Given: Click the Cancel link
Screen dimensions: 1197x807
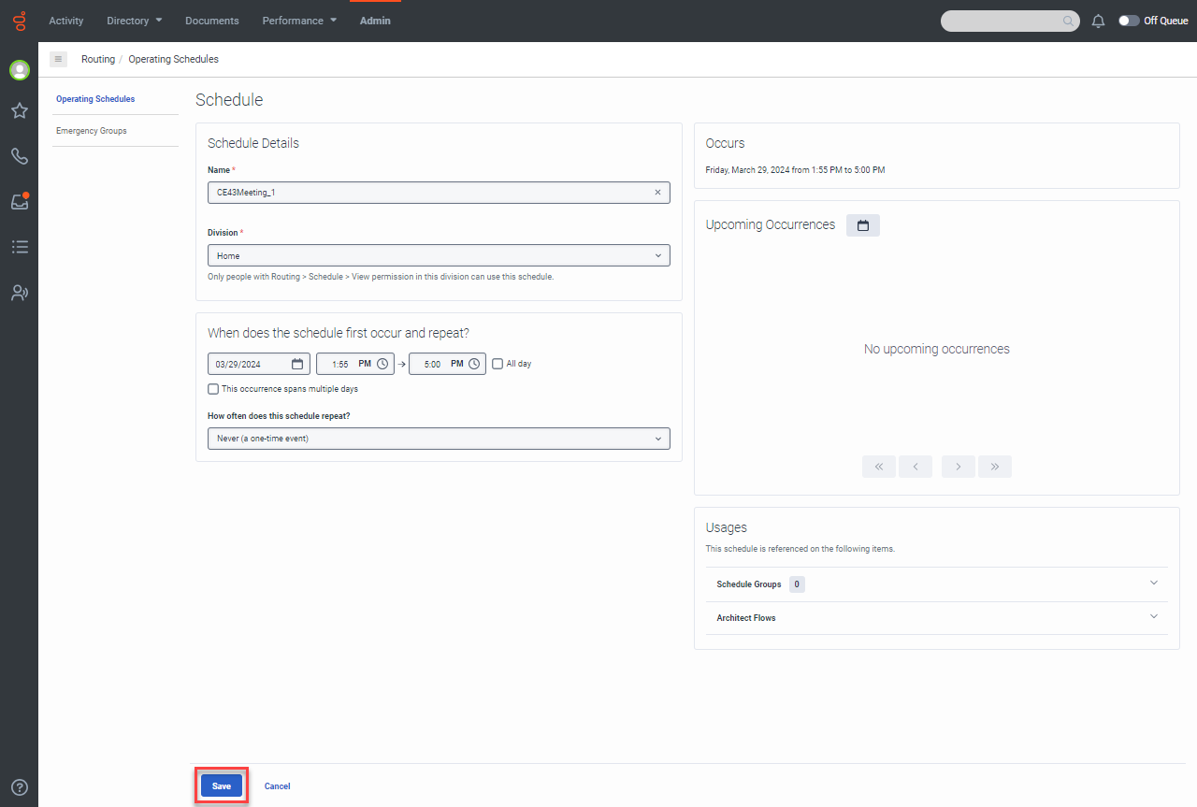Looking at the screenshot, I should pyautogui.click(x=277, y=786).
